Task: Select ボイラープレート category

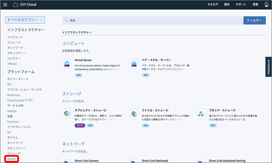Action: tap(18, 79)
